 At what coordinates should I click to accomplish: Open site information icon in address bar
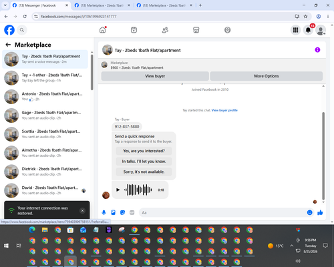point(36,17)
